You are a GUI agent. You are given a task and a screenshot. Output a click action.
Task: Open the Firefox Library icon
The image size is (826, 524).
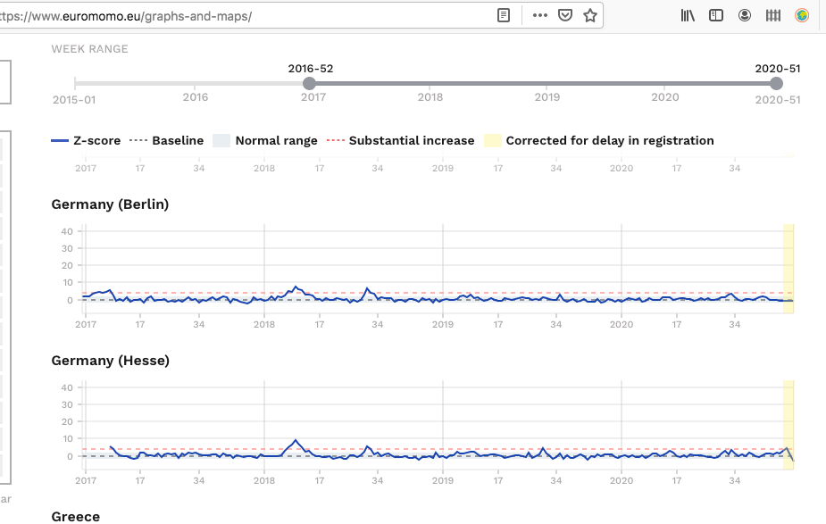coord(688,15)
